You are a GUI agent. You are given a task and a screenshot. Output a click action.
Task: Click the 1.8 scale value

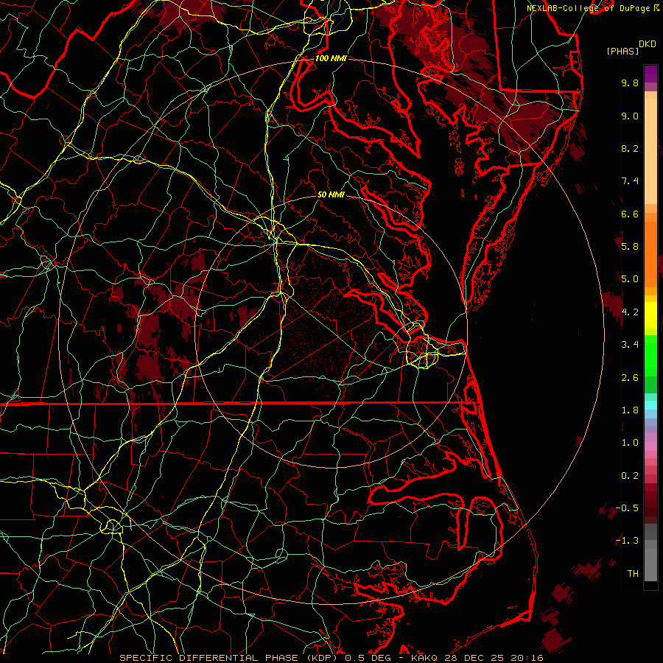tap(630, 410)
